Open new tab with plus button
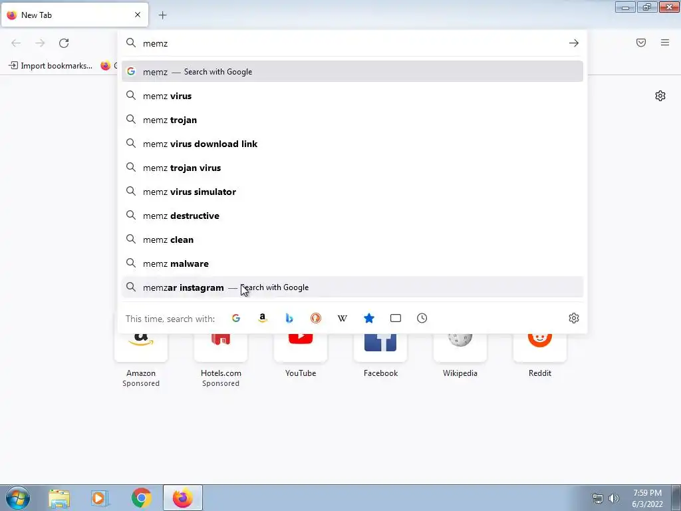 pos(162,15)
